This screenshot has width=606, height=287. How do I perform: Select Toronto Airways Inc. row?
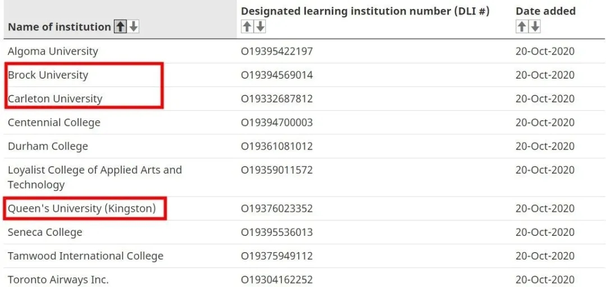pos(304,279)
